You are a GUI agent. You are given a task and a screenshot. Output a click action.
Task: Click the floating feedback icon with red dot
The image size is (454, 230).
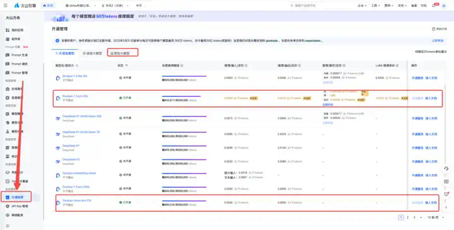[446, 194]
